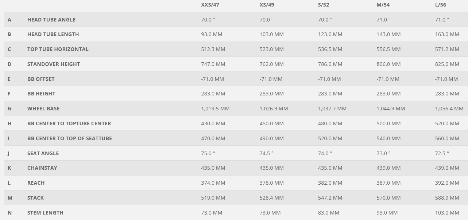Select the S/52 size column header

(324, 5)
